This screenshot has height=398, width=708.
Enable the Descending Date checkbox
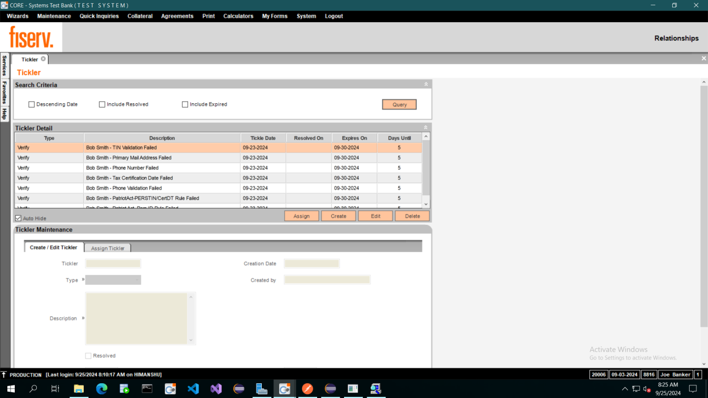point(32,104)
